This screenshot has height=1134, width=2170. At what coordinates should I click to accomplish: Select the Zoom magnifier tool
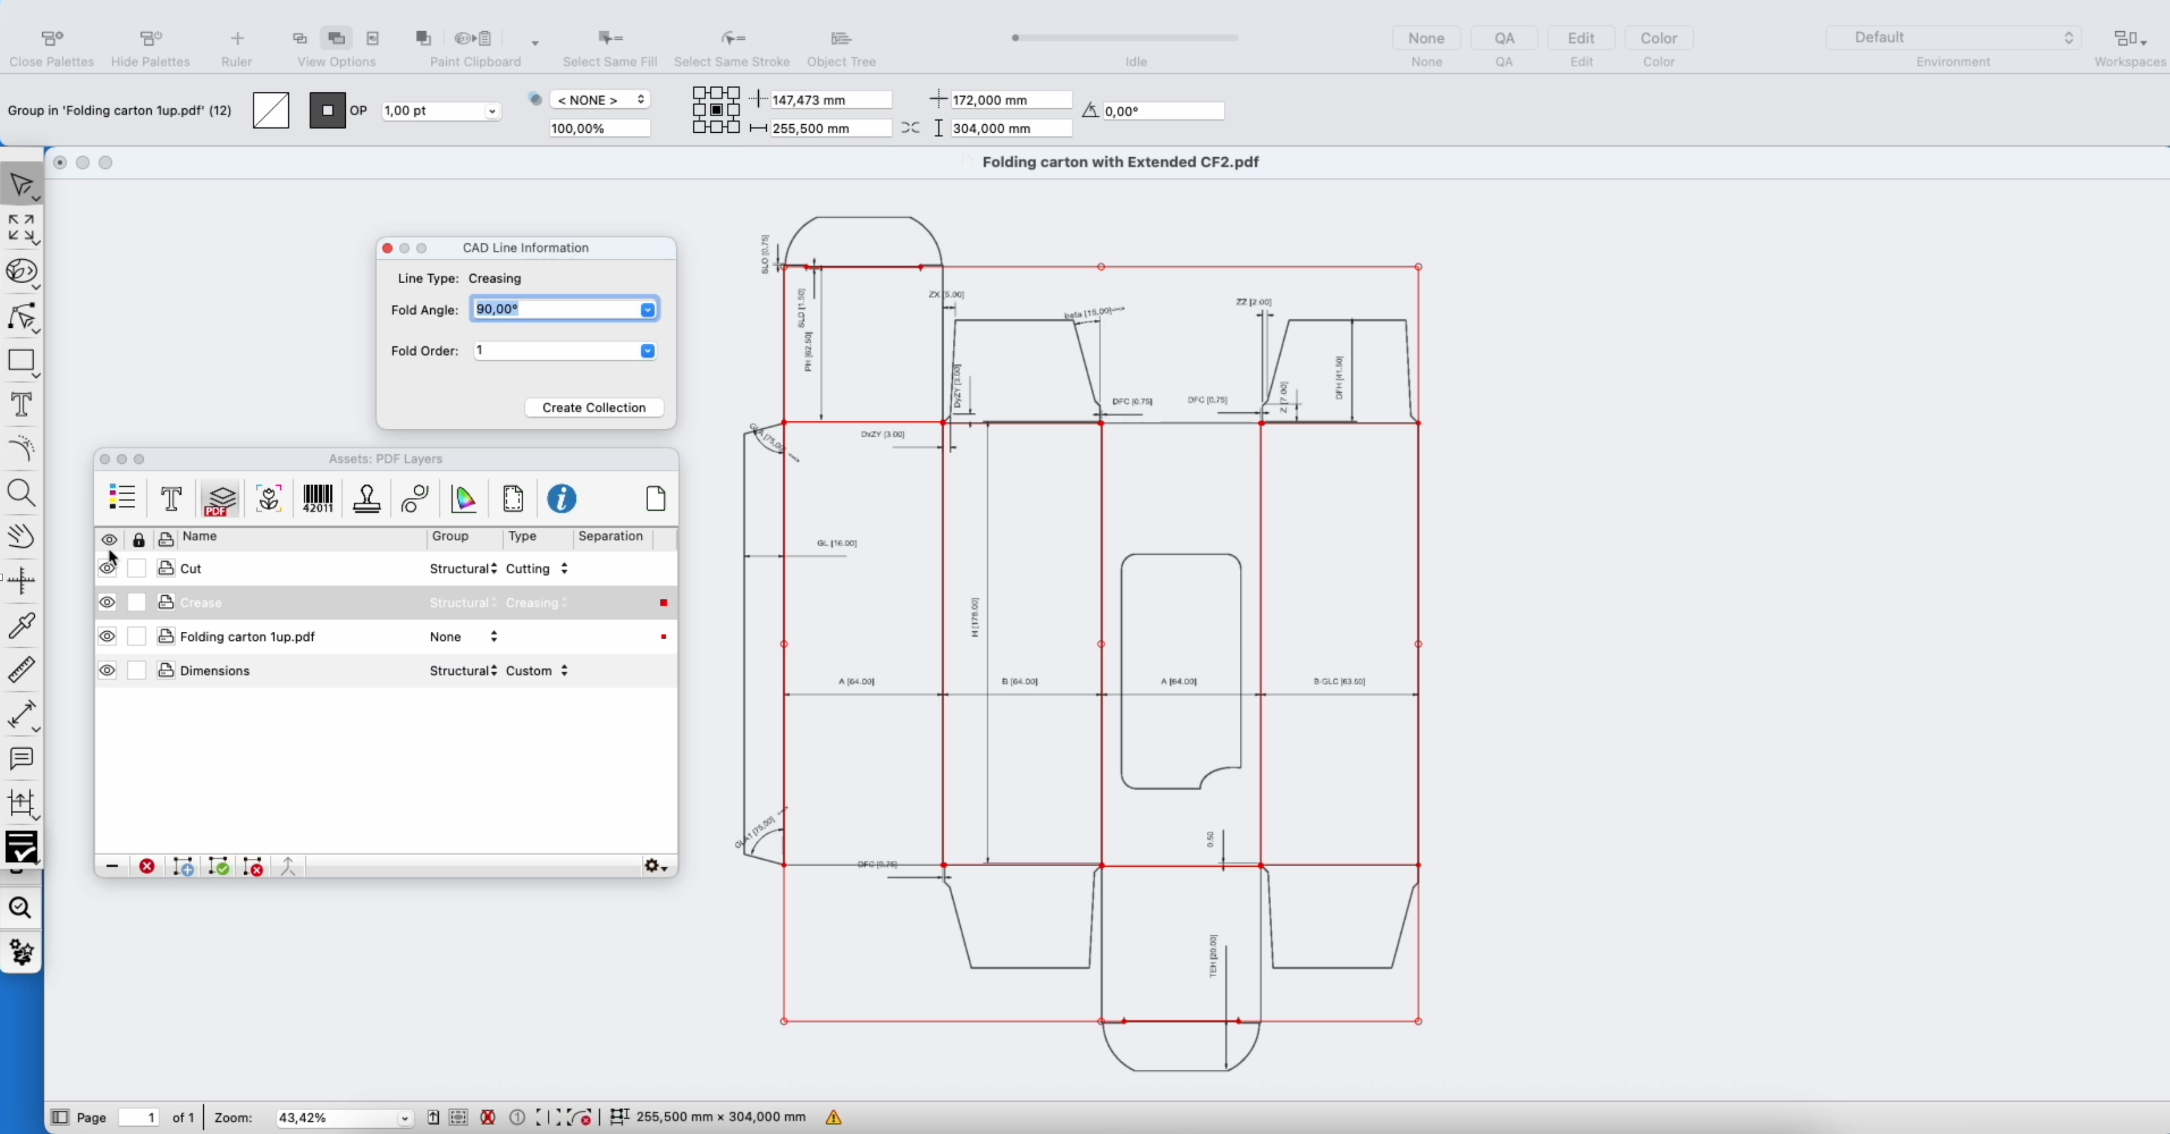pyautogui.click(x=21, y=494)
